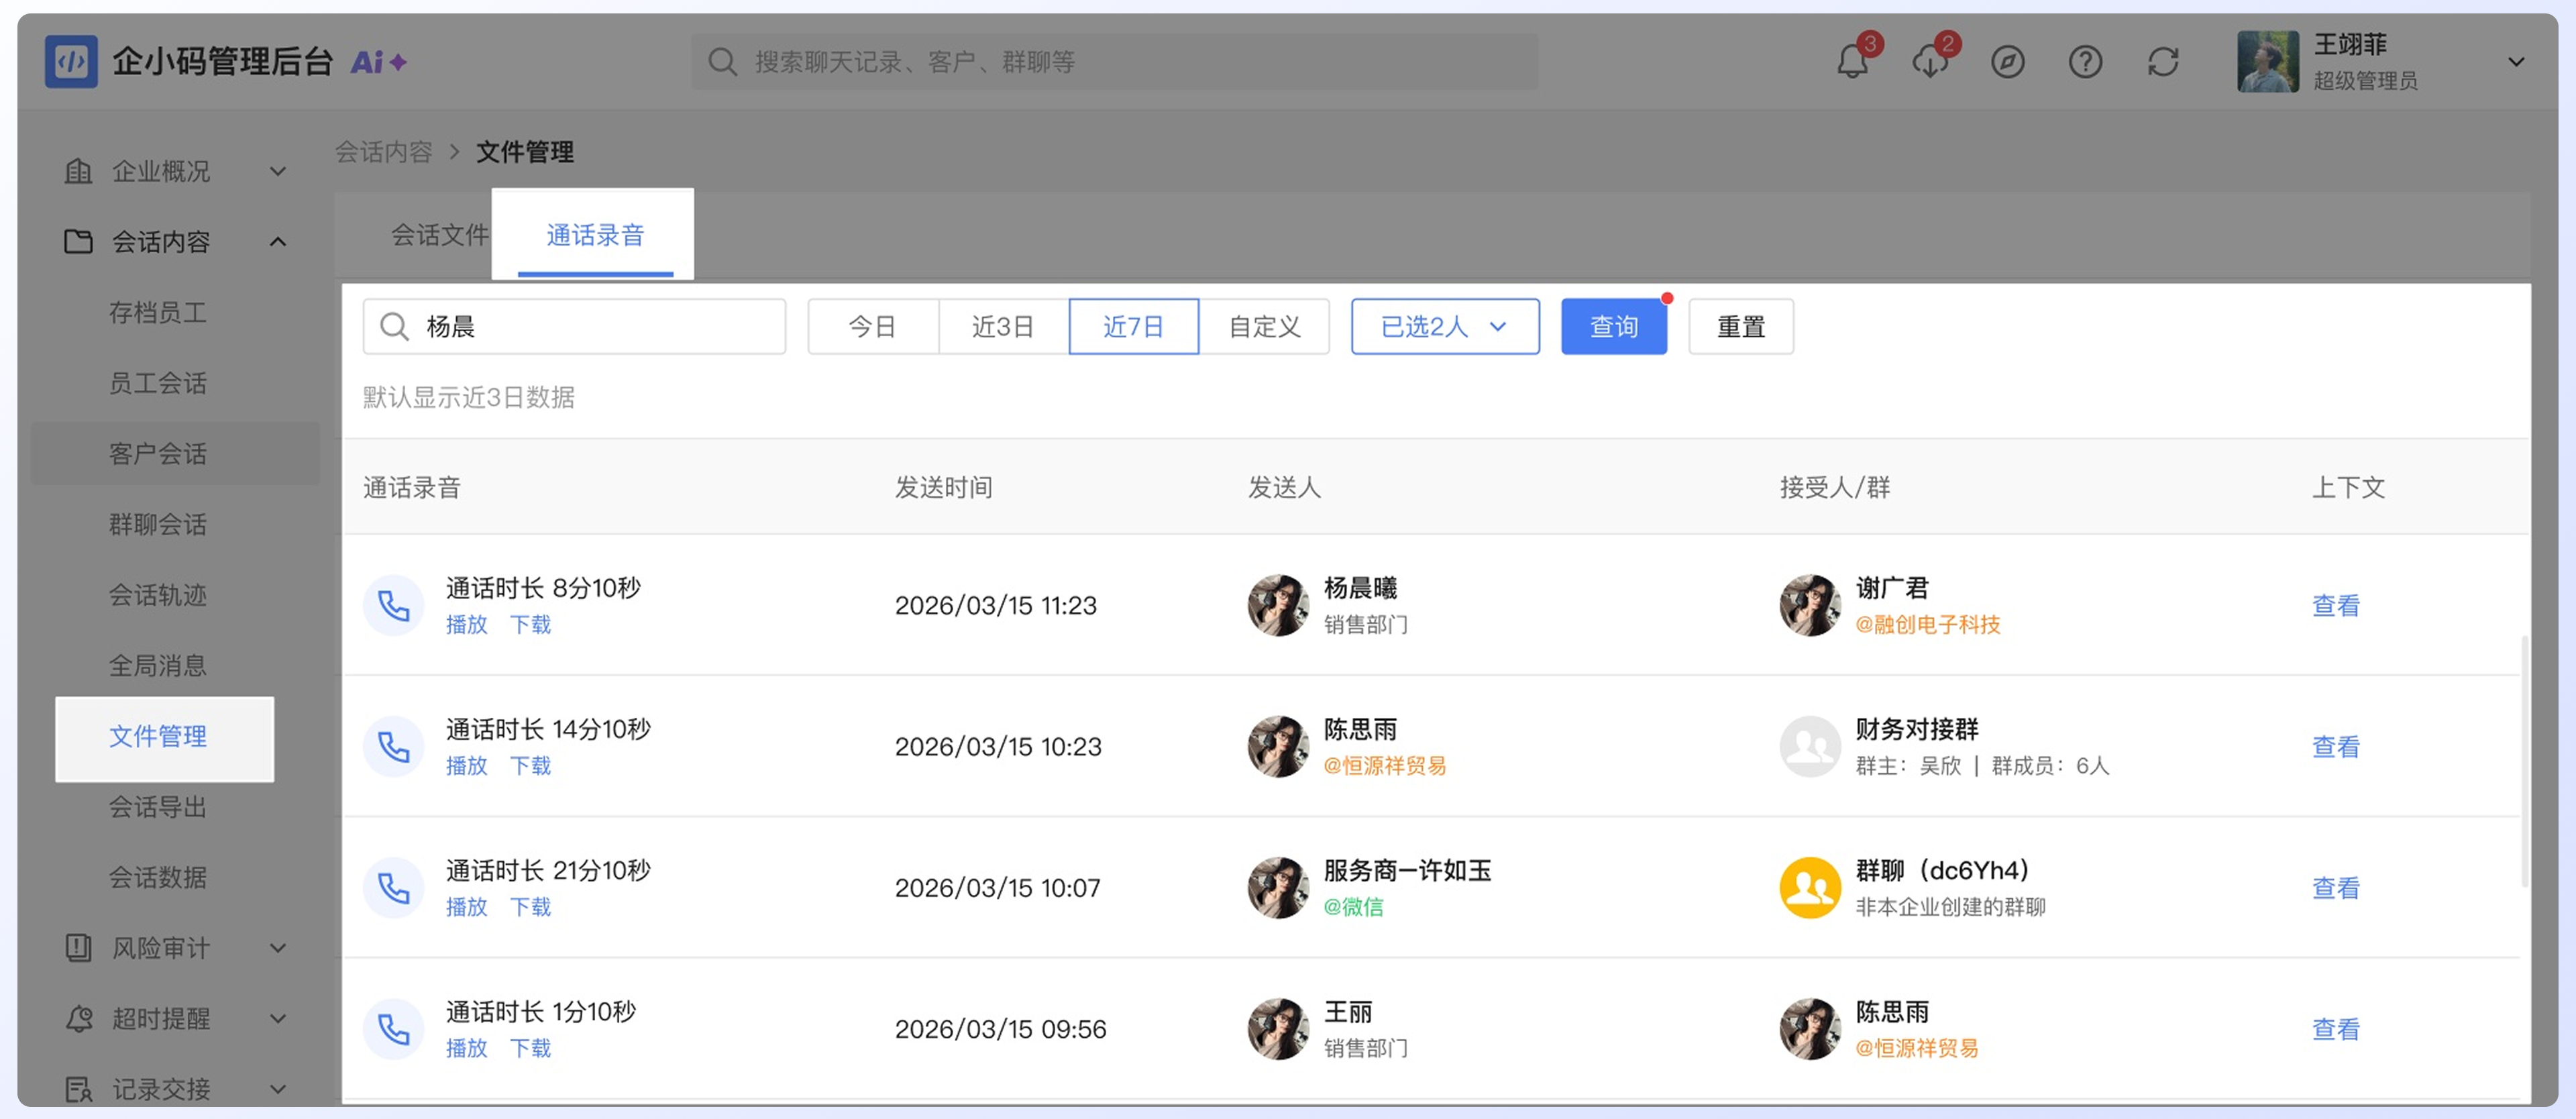Image resolution: width=2576 pixels, height=1119 pixels.
Task: Click the vertical scrollbar of the table
Action: (x=2525, y=760)
